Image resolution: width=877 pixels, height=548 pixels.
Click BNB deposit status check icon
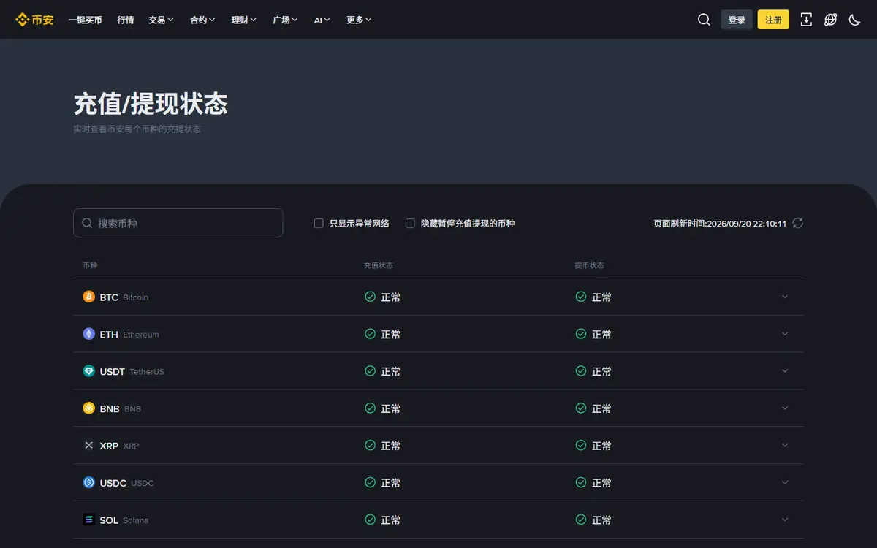[x=371, y=408]
